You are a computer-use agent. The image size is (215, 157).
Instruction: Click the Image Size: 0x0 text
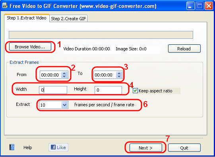[131, 49]
